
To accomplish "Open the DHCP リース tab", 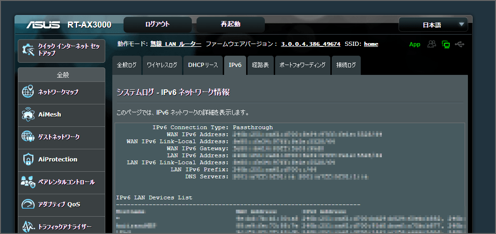I will 203,65.
